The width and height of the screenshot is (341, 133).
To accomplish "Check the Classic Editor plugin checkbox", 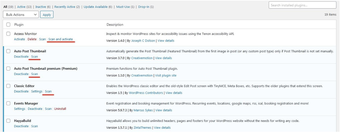I will coord(8,86).
